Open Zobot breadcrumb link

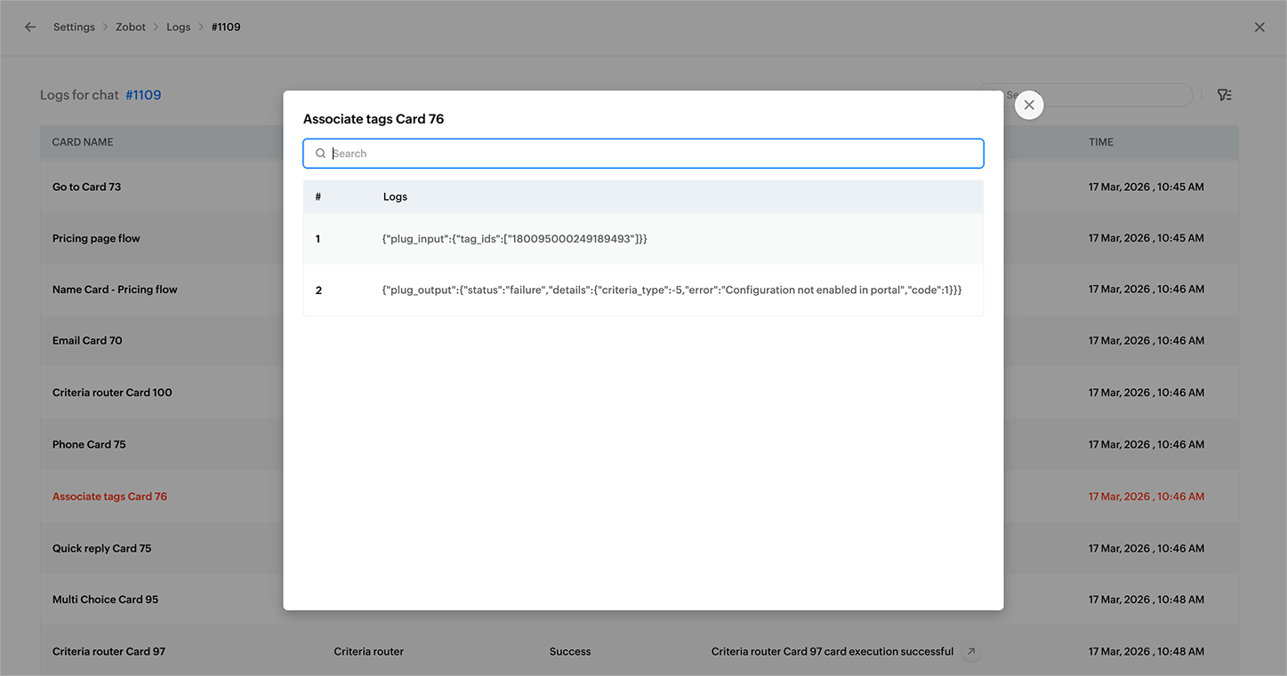click(x=131, y=28)
